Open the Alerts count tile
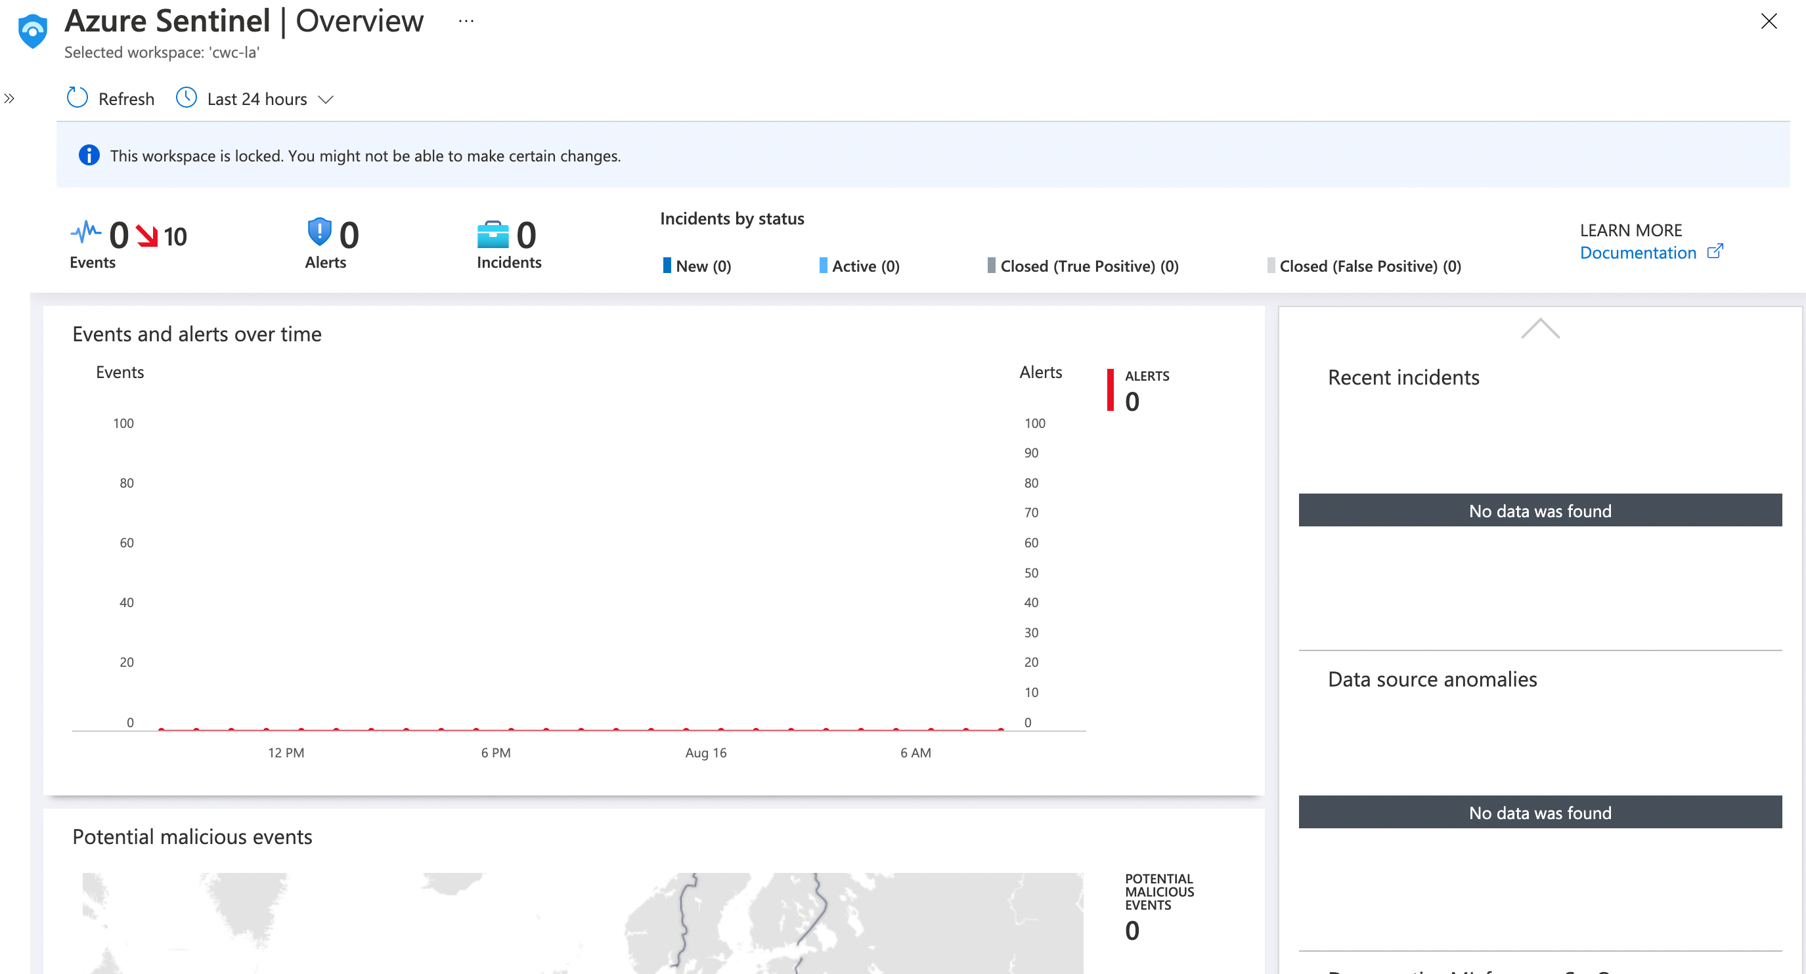This screenshot has width=1806, height=974. click(x=332, y=244)
